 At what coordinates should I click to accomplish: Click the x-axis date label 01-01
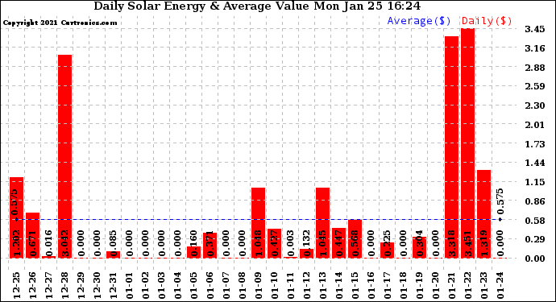pyautogui.click(x=130, y=286)
